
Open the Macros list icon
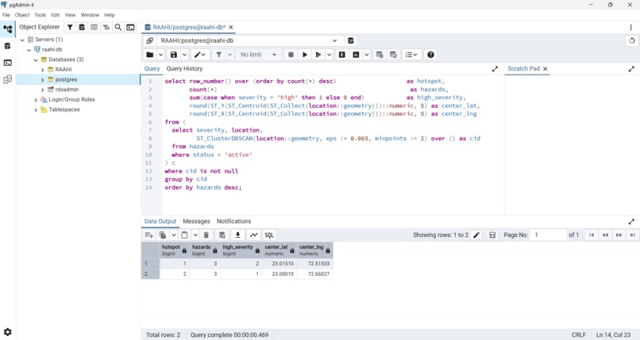pos(411,55)
